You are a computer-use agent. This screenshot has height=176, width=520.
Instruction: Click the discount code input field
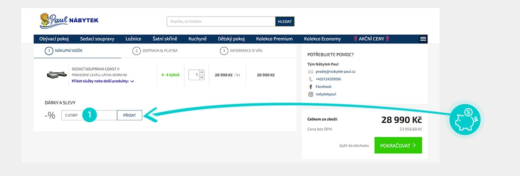coord(89,115)
